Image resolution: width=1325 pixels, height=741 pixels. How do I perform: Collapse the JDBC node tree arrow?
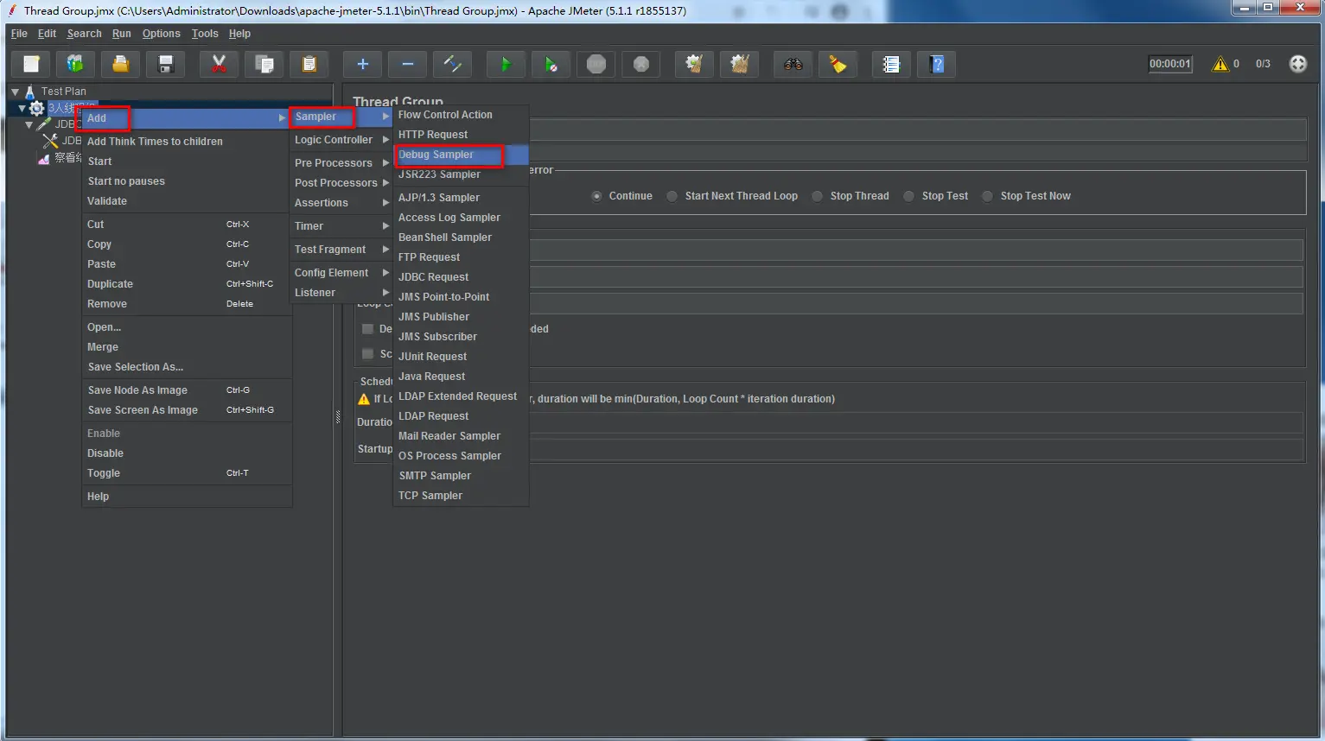click(x=29, y=125)
